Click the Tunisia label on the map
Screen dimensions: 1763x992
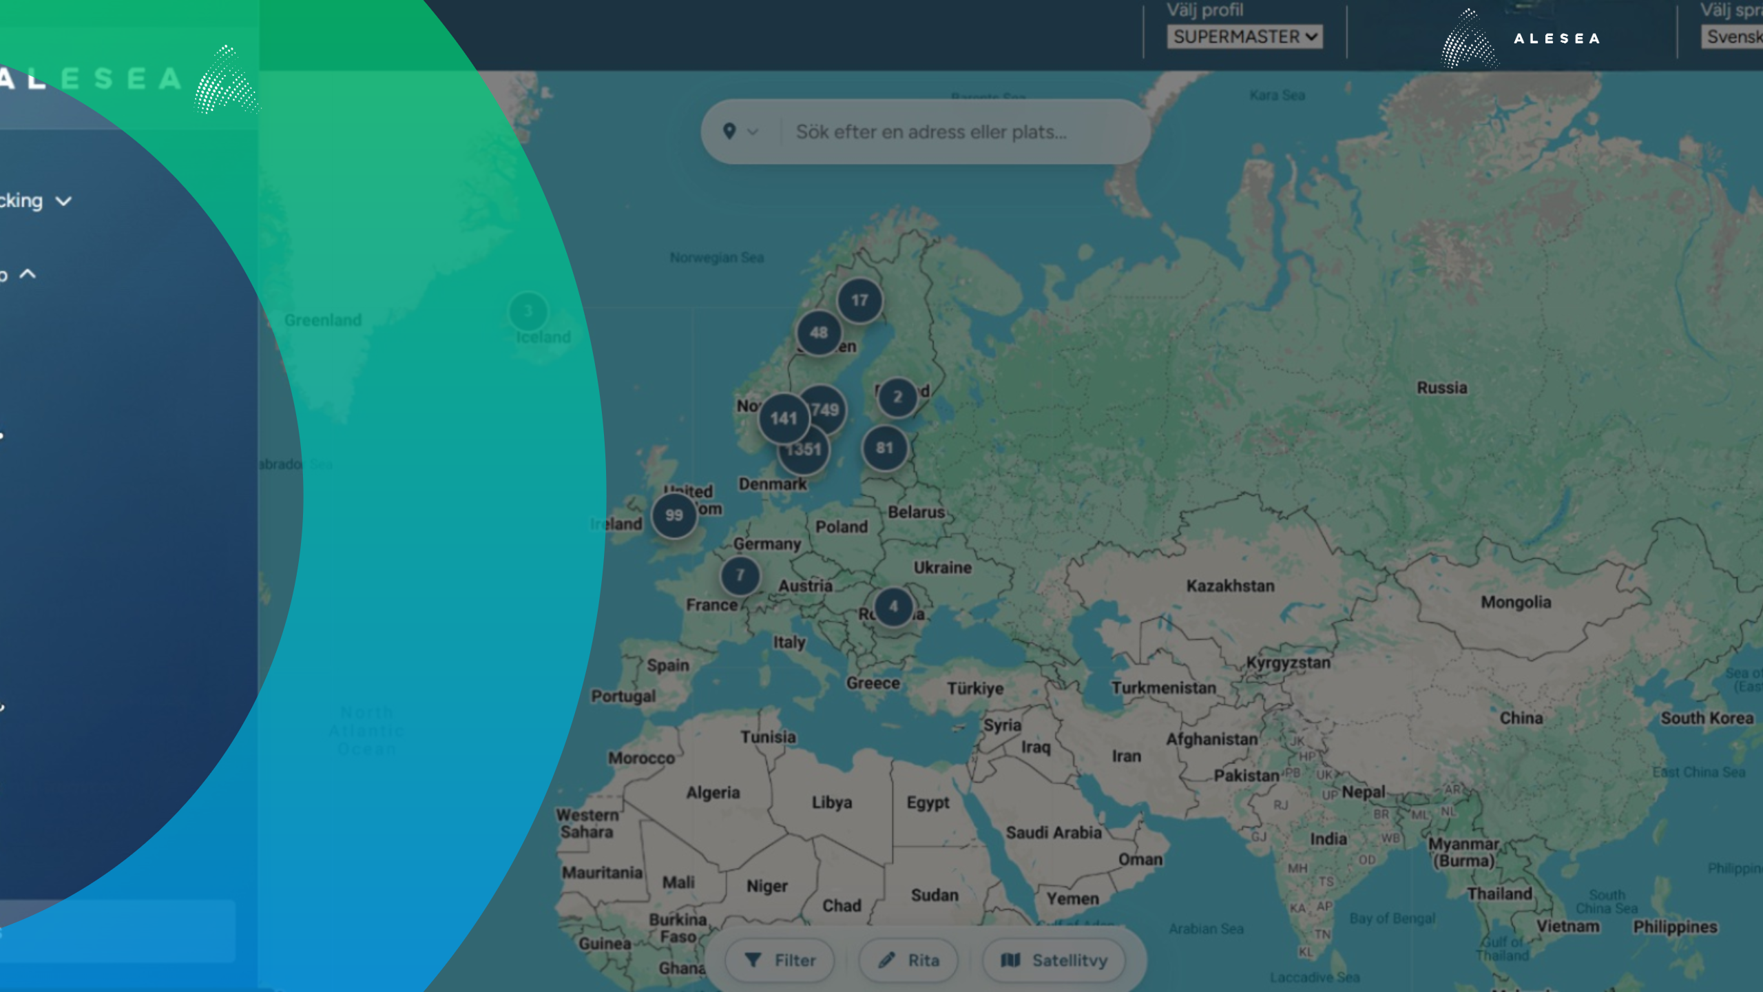tap(768, 737)
